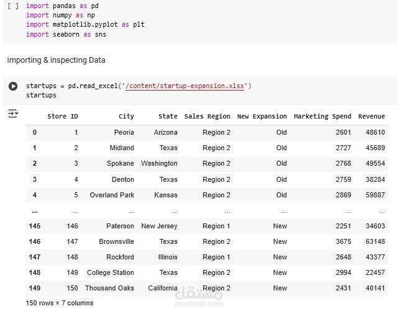The height and width of the screenshot is (314, 398).
Task: Click revenue value 22457
Action: click(x=375, y=272)
